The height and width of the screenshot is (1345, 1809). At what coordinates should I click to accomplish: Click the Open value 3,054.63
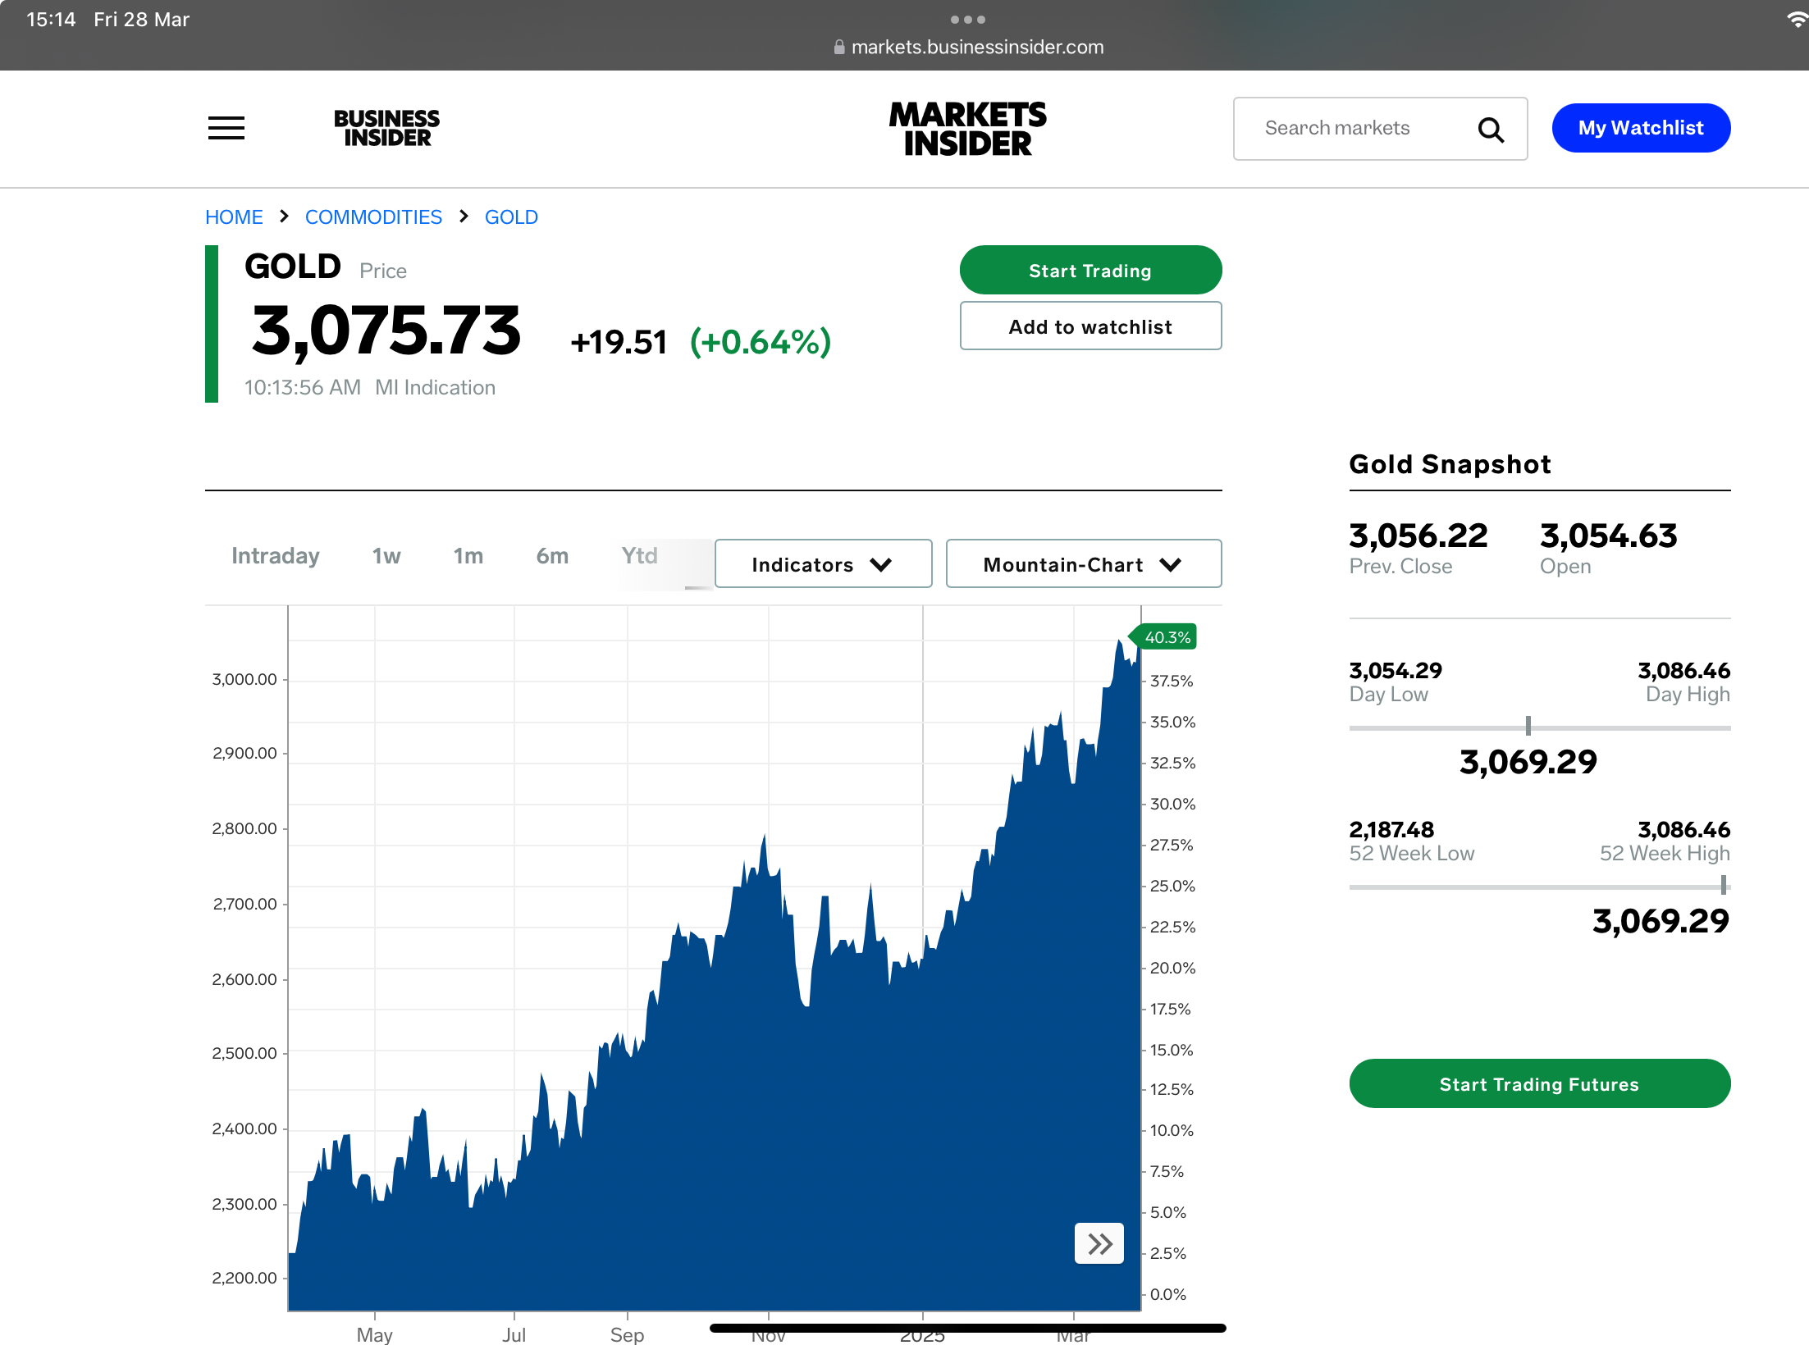[1608, 536]
